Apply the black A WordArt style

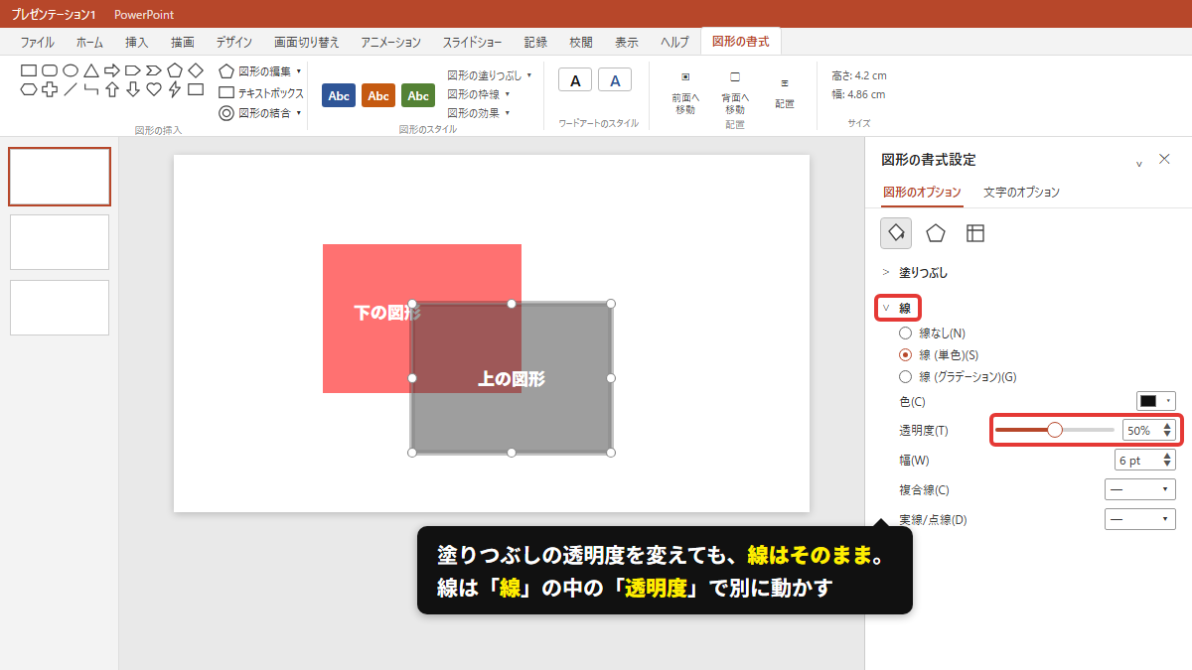(575, 80)
